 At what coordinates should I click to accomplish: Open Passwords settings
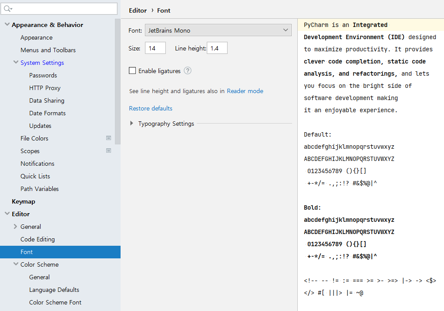click(43, 75)
